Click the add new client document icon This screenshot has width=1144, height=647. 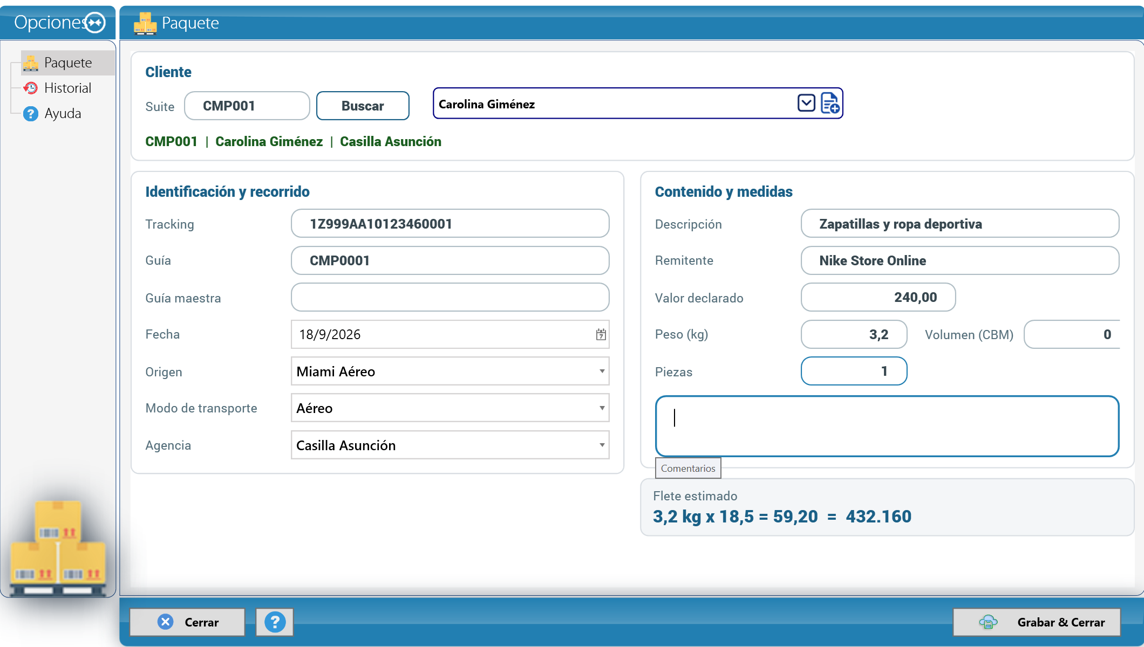click(830, 103)
